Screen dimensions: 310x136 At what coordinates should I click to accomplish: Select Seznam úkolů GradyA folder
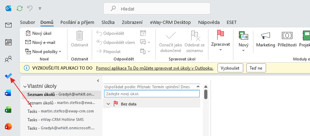pos(62,95)
